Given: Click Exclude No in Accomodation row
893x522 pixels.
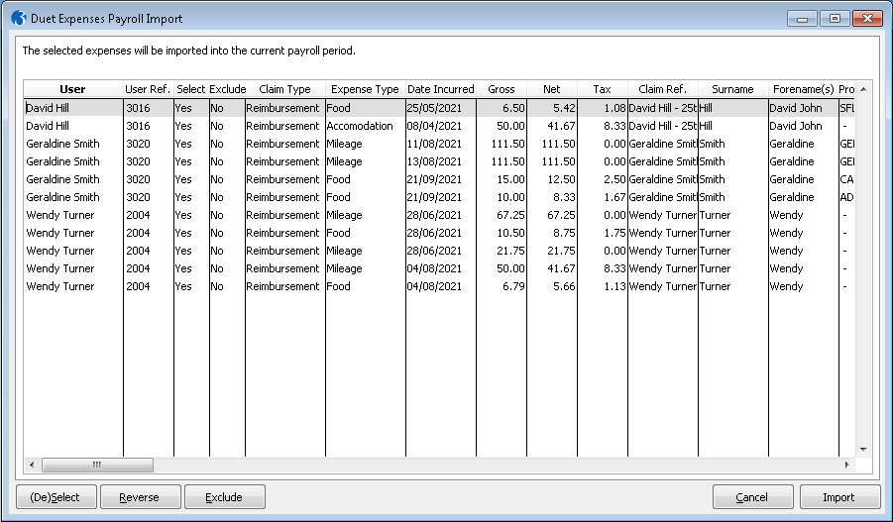Looking at the screenshot, I should point(227,126).
